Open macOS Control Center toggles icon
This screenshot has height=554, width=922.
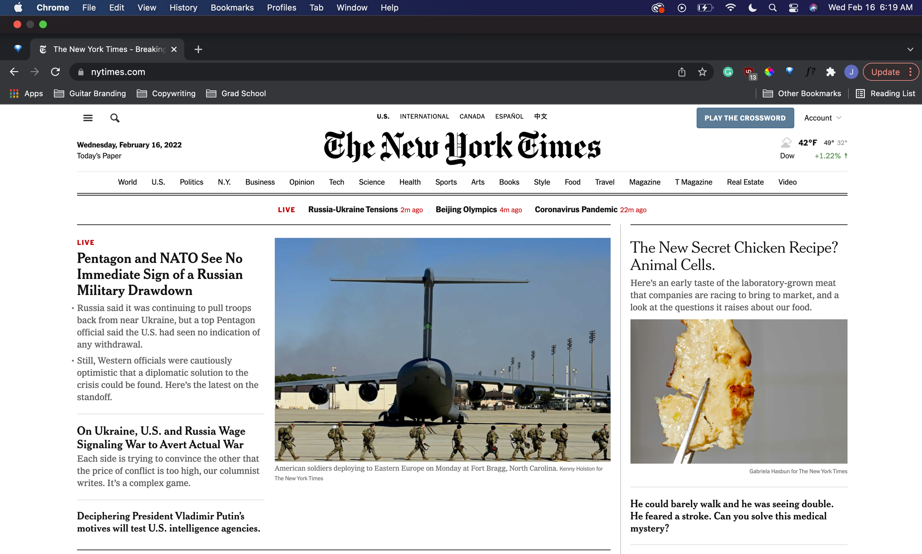click(793, 7)
